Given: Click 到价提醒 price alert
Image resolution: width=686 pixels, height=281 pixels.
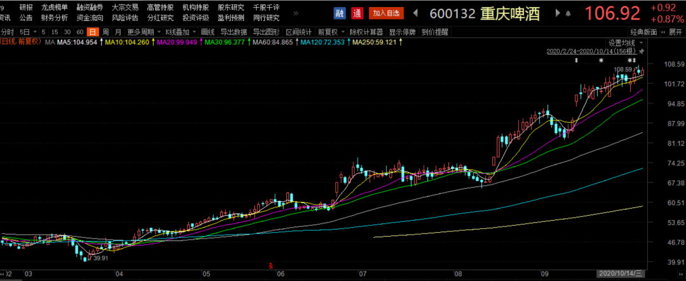Looking at the screenshot, I should 434,32.
